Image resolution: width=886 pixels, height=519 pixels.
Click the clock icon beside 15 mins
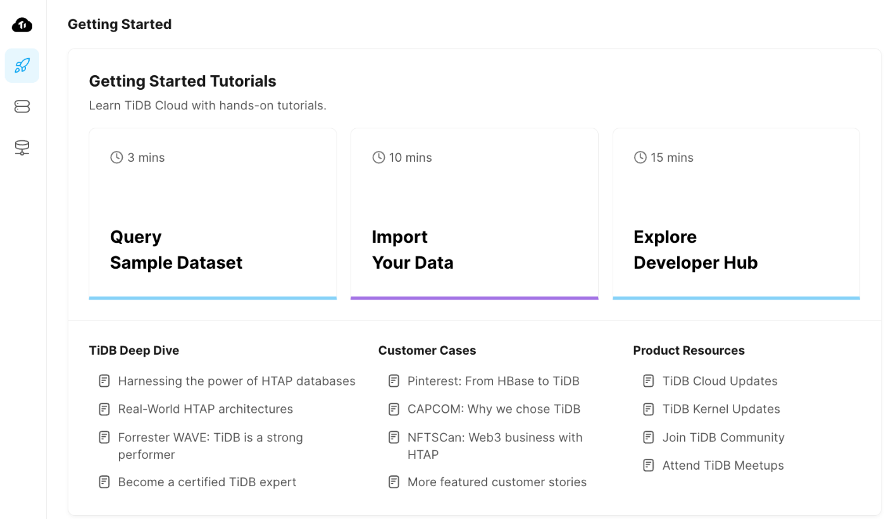[640, 157]
